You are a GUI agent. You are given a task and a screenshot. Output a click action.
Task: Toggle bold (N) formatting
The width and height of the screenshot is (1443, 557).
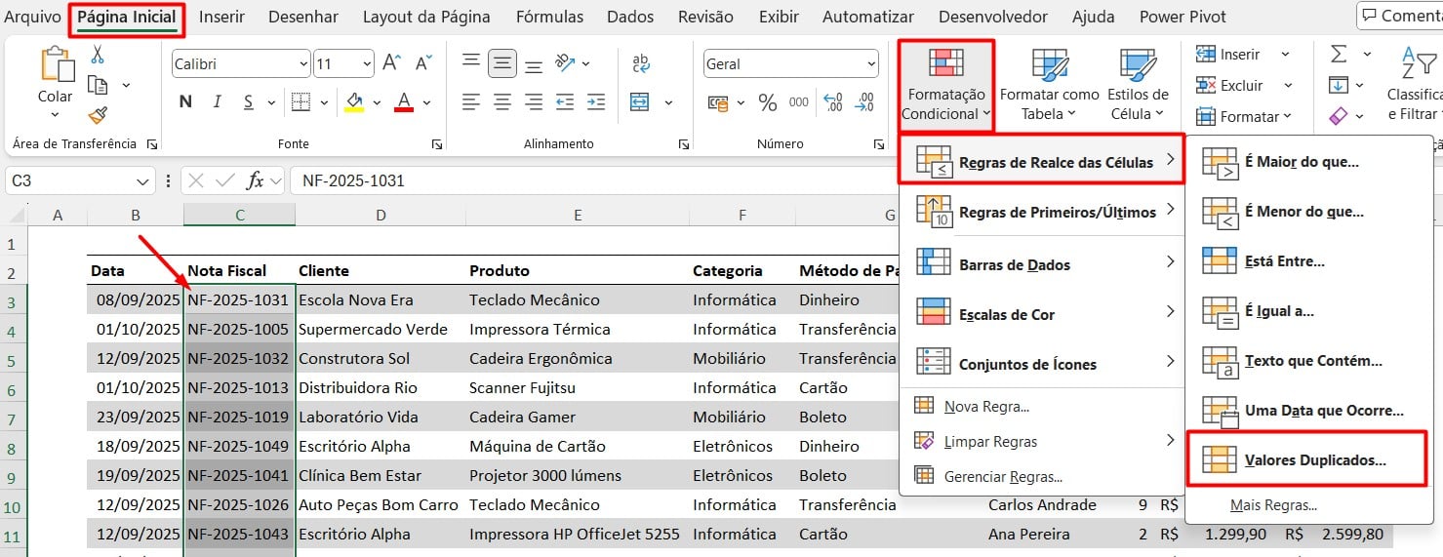(185, 102)
